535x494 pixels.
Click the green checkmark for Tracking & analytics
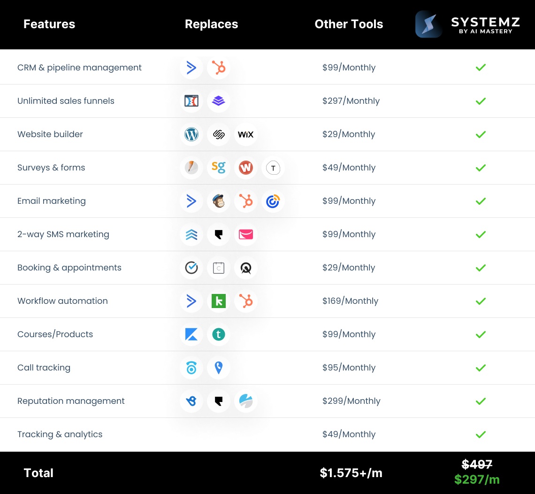click(x=480, y=434)
